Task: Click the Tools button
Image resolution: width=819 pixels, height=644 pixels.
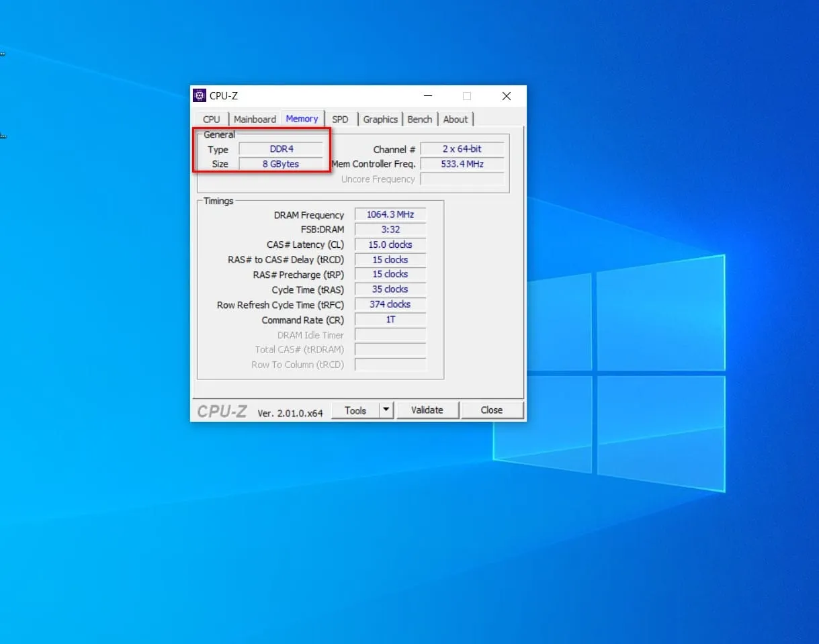Action: [x=355, y=410]
